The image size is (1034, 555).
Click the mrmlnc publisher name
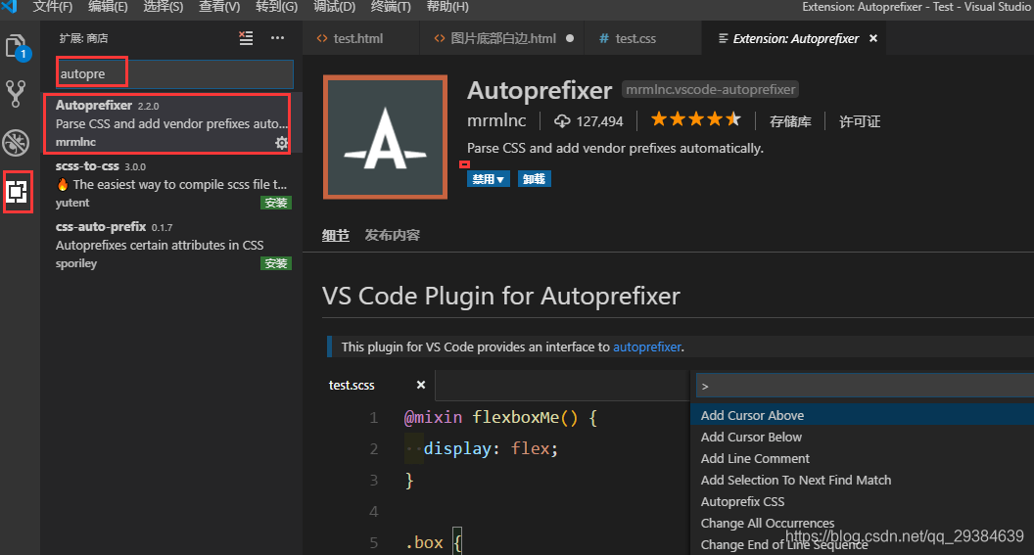point(496,120)
